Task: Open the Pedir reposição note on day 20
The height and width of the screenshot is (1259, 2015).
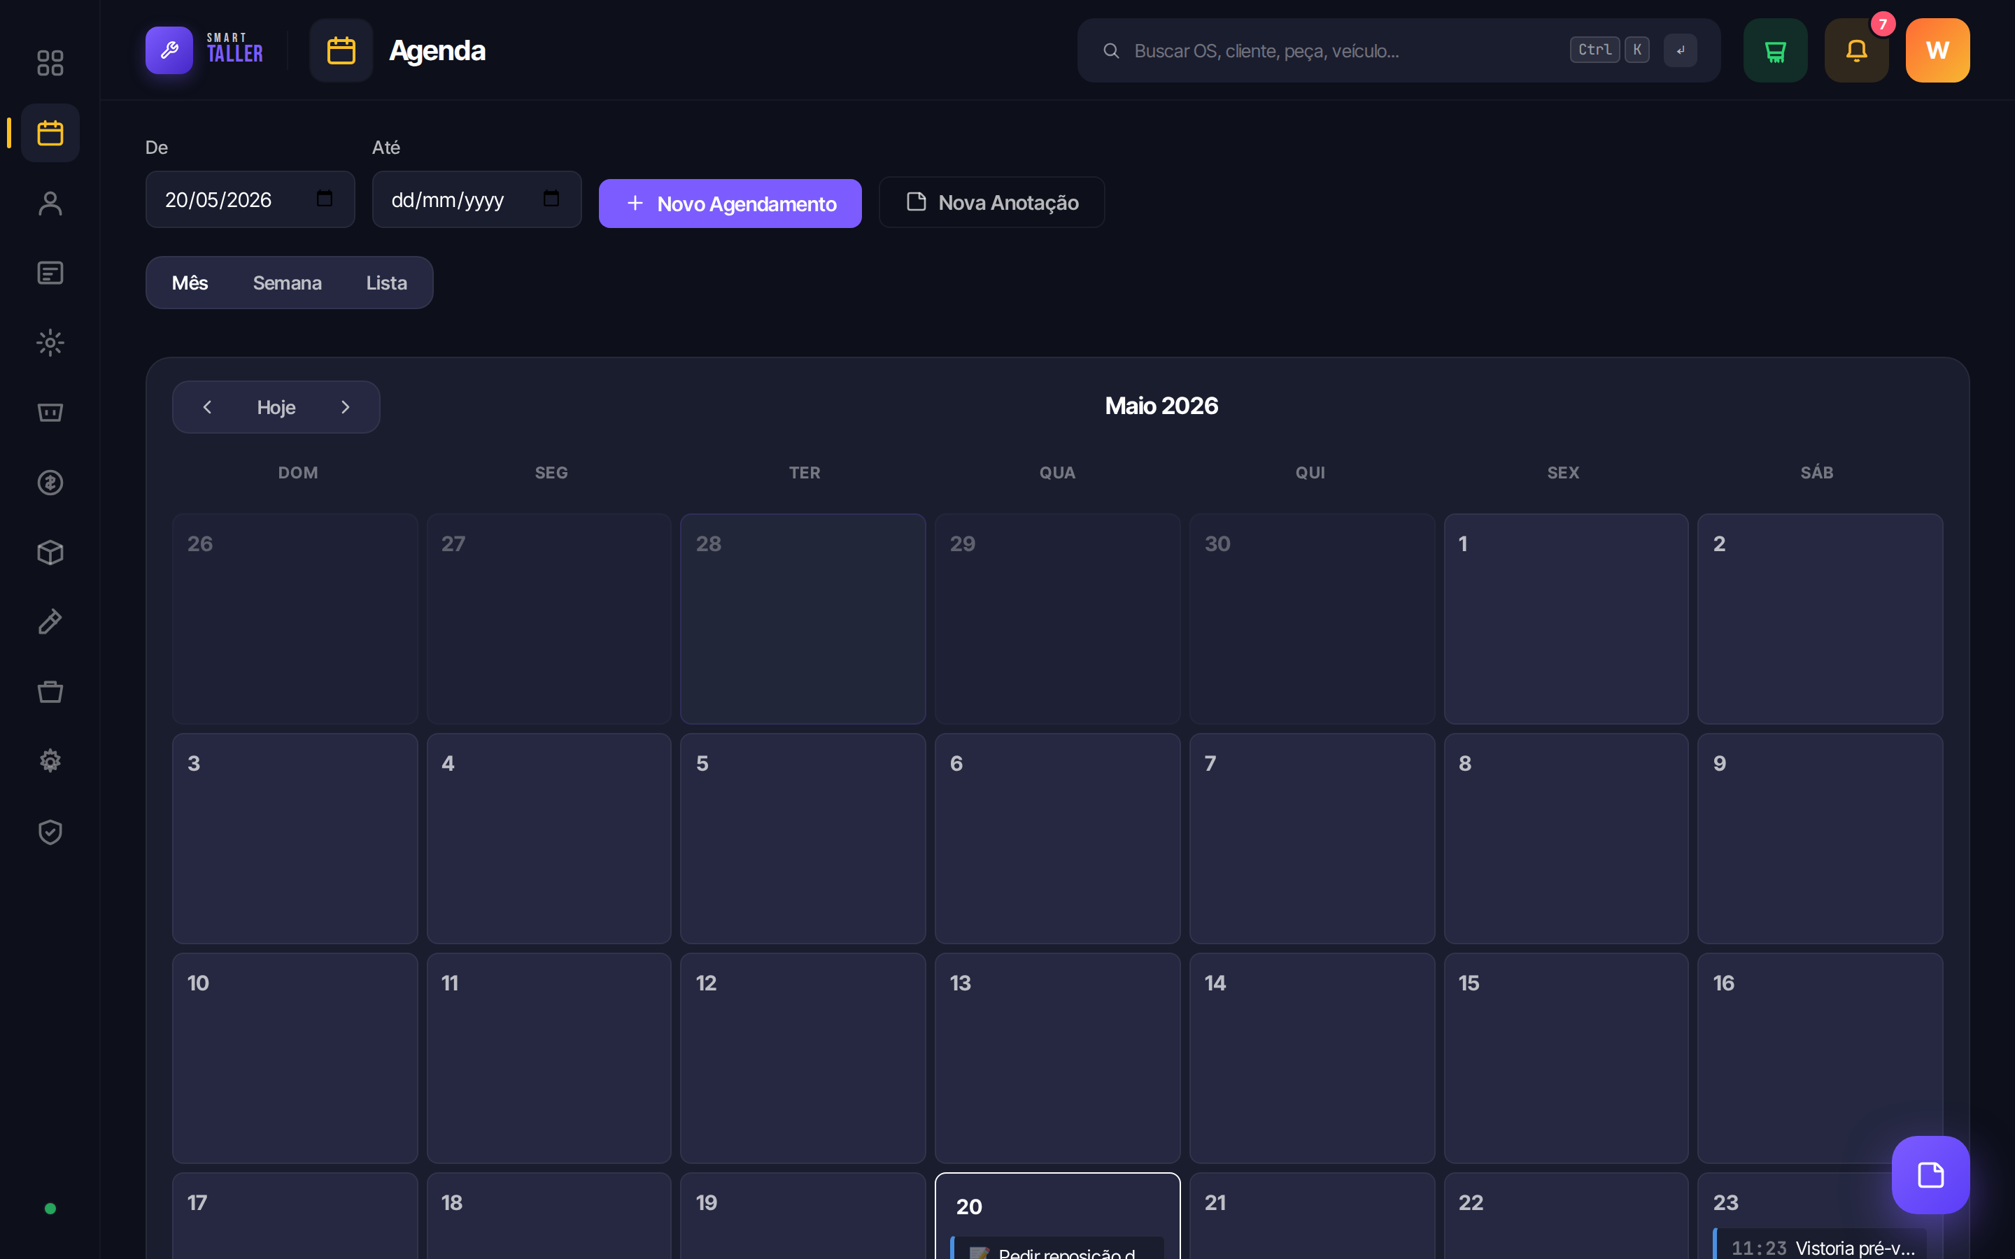Action: tap(1057, 1249)
